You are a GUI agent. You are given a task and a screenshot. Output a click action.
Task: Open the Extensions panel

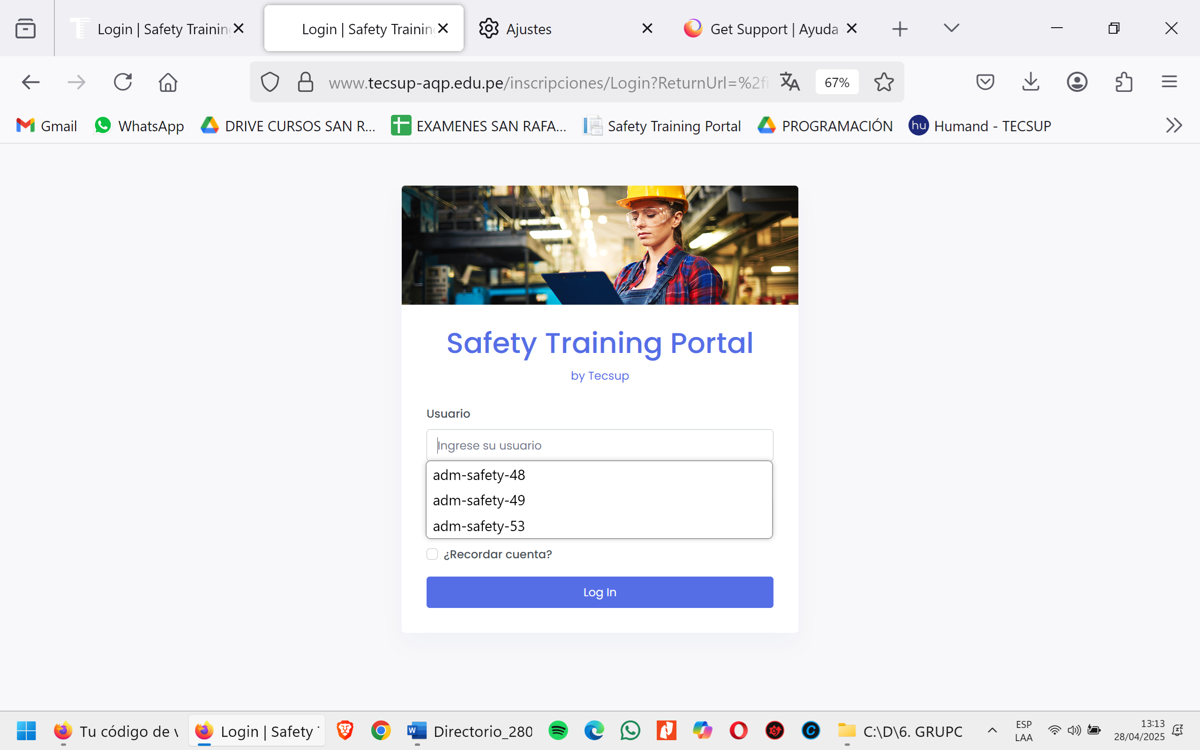coord(1124,82)
